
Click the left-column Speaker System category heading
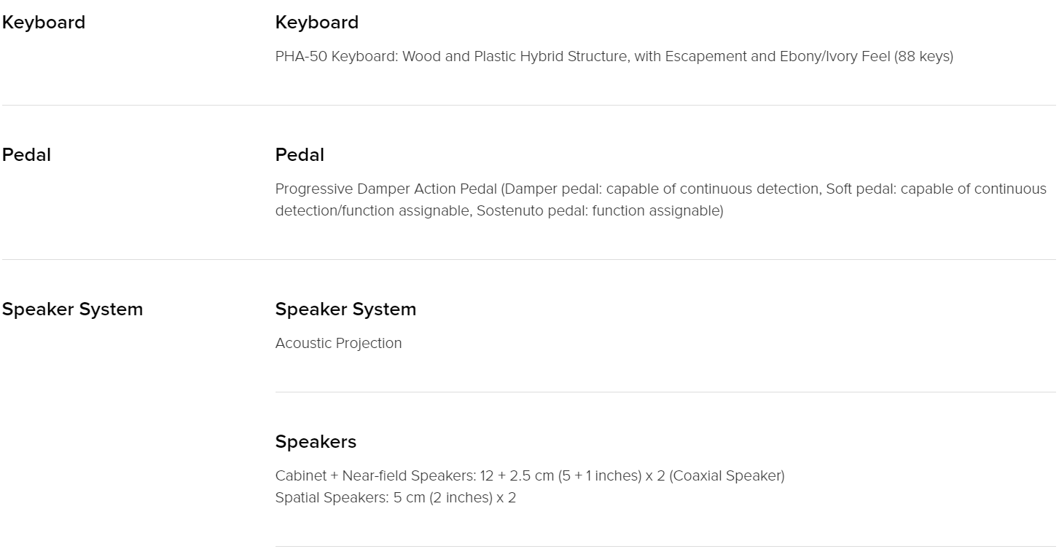click(x=72, y=309)
